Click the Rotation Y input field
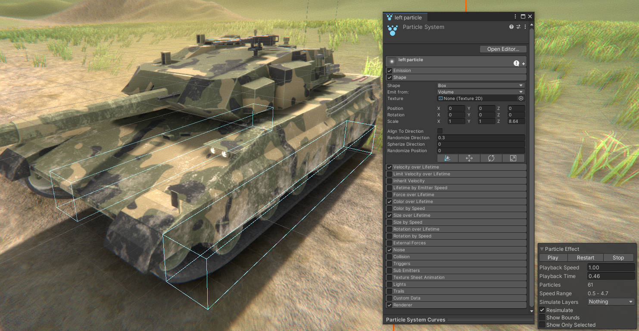Viewport: 639px width, 331px height. point(486,115)
